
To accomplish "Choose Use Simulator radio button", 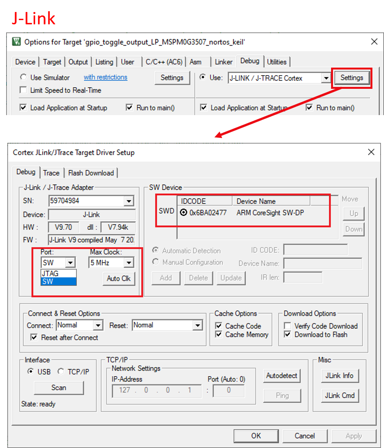I will 24,78.
